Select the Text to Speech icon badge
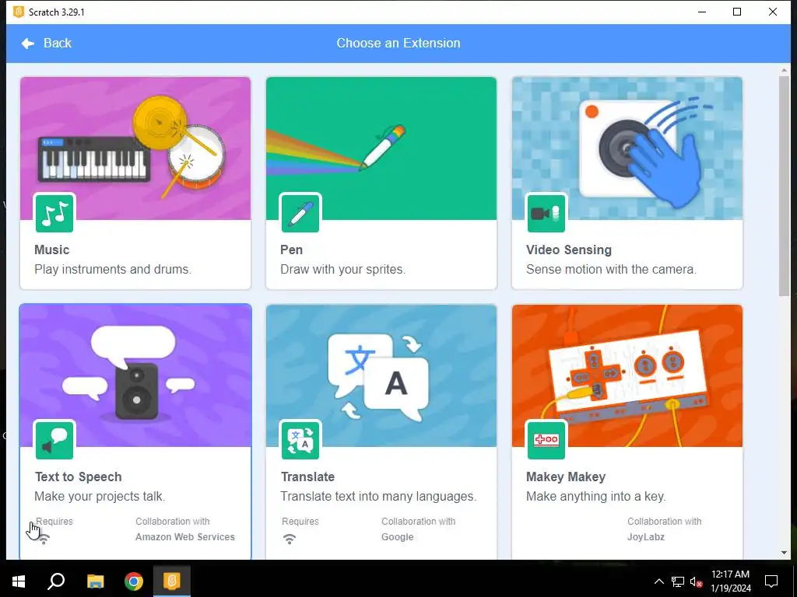The width and height of the screenshot is (797, 597). tap(54, 440)
